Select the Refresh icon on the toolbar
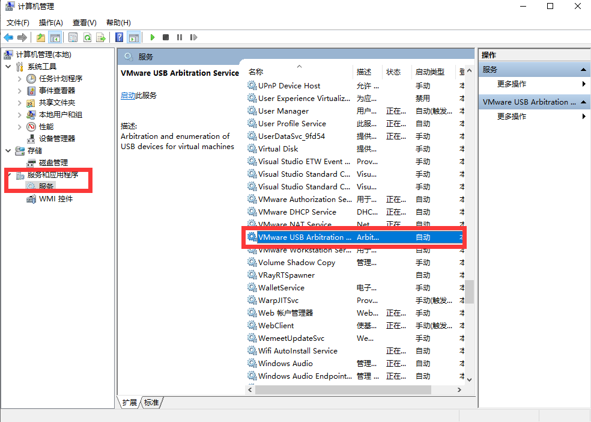Viewport: 591px width, 422px height. tap(88, 37)
